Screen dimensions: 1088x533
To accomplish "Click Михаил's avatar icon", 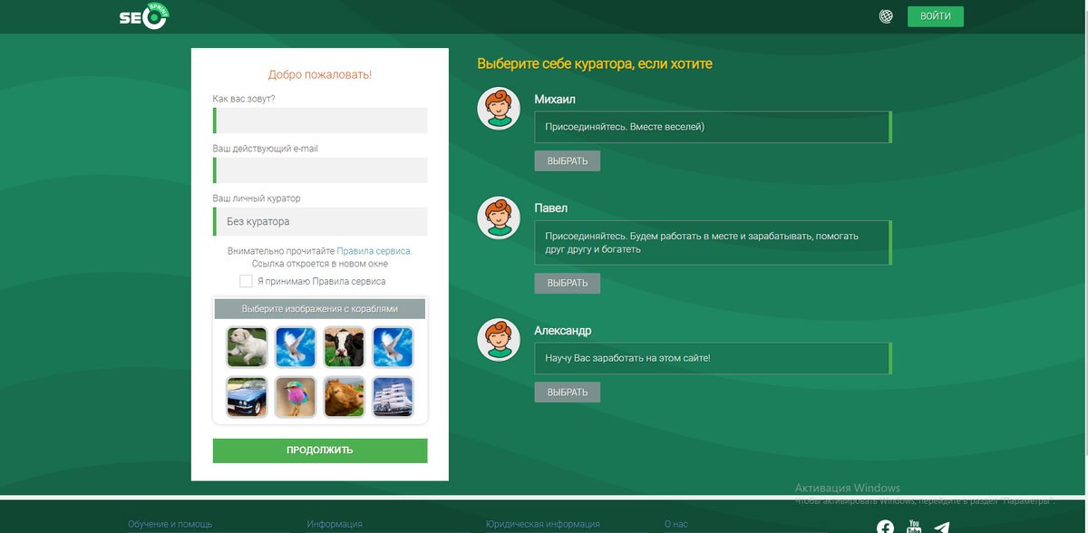I will click(499, 109).
